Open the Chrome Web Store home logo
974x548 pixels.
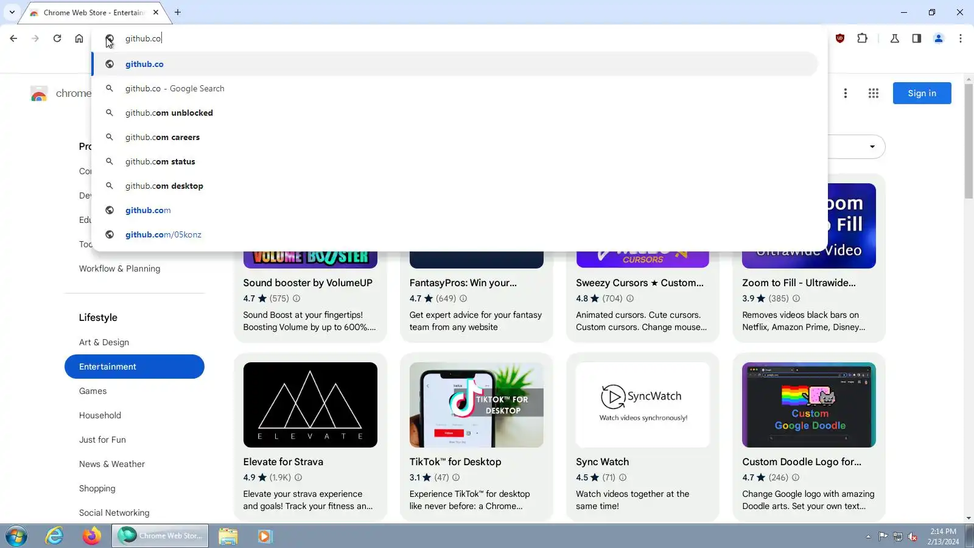39,93
